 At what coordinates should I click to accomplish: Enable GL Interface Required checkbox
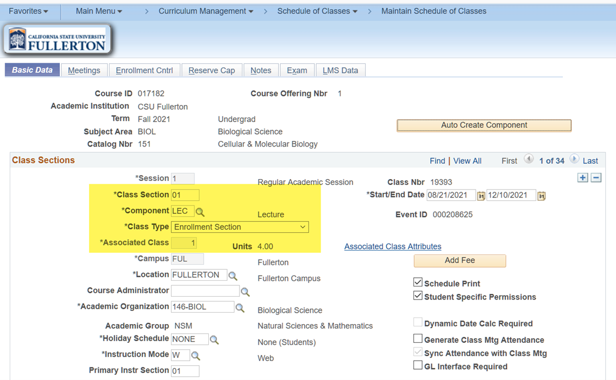point(418,365)
